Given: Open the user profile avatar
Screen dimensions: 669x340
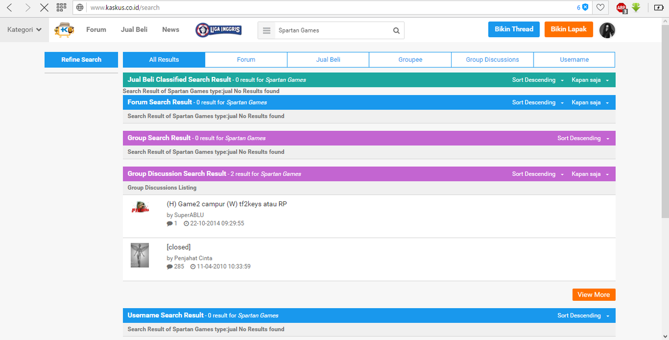Looking at the screenshot, I should pos(607,30).
